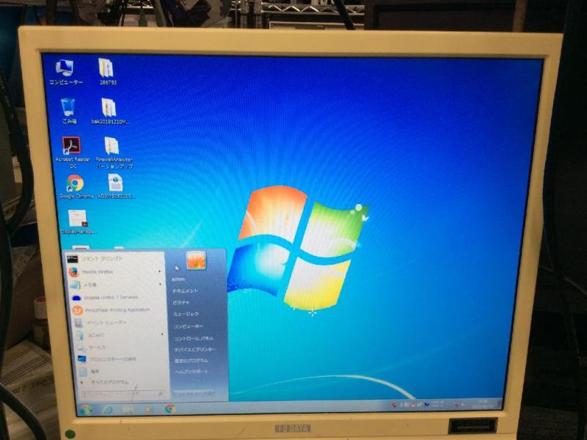Select the ごみ箱 recycle bin icon
This screenshot has width=587, height=440.
(69, 111)
